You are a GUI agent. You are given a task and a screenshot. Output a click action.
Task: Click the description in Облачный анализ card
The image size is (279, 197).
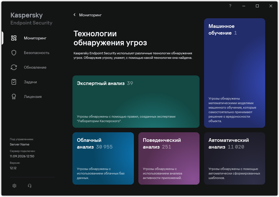pyautogui.click(x=101, y=173)
